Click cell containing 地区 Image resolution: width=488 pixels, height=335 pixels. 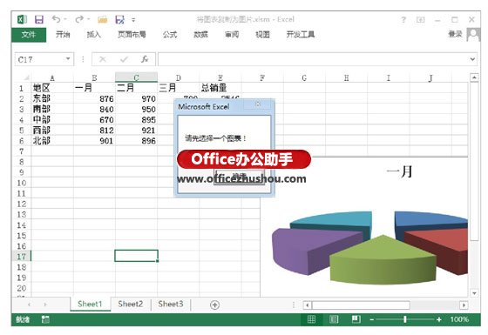tap(52, 88)
